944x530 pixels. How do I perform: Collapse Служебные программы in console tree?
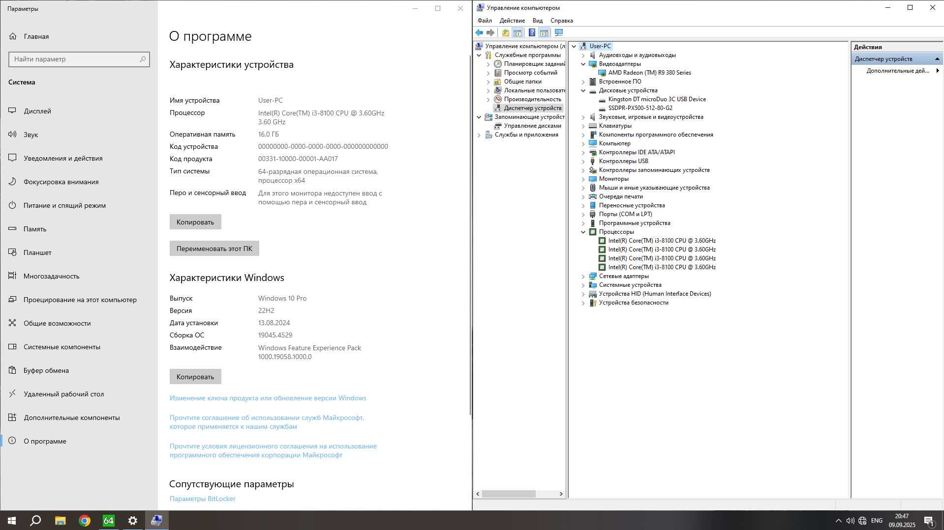tap(479, 55)
